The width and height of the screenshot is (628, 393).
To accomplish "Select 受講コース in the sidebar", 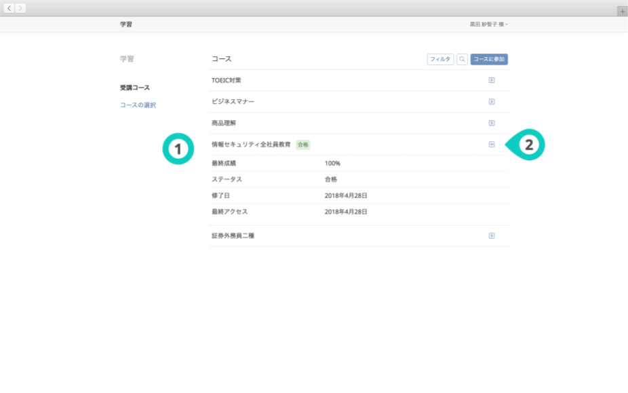I will (x=135, y=88).
